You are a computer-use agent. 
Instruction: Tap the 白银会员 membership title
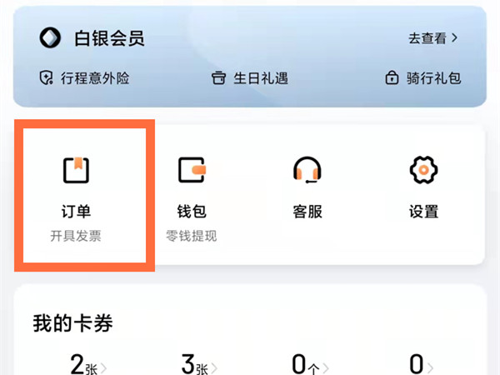(x=109, y=38)
